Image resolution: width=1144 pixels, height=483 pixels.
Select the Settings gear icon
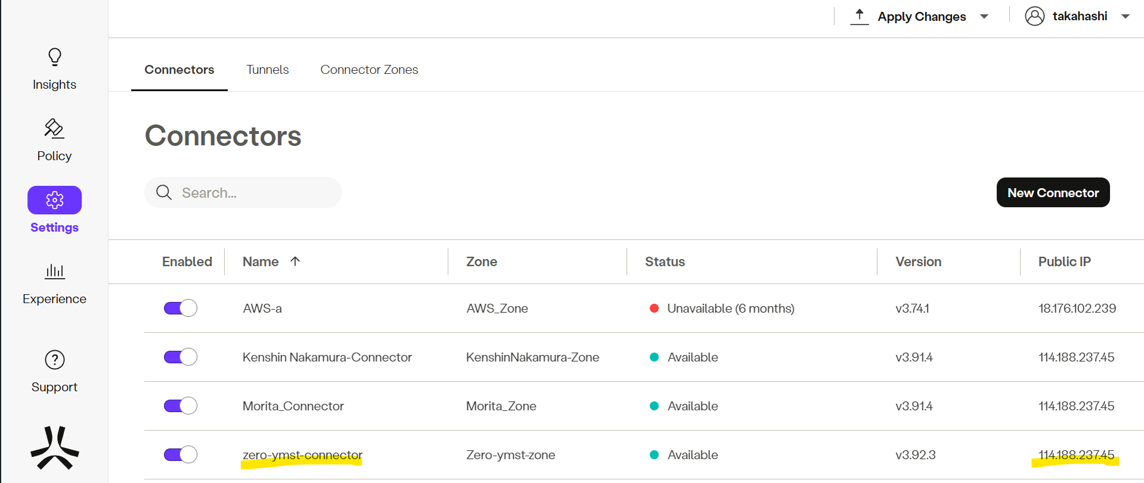54,200
